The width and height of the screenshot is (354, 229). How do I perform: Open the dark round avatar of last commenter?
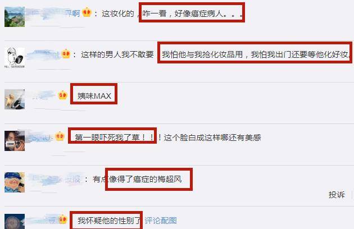[15, 221]
